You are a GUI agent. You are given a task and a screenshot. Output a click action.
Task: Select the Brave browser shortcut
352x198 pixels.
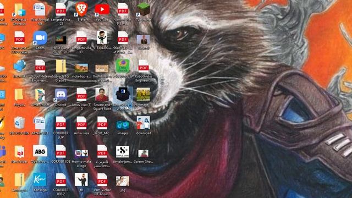81,10
